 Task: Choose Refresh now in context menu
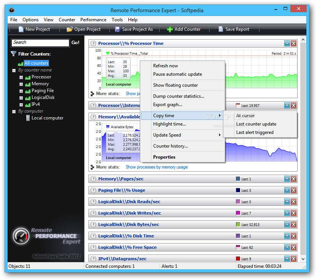pyautogui.click(x=183, y=66)
